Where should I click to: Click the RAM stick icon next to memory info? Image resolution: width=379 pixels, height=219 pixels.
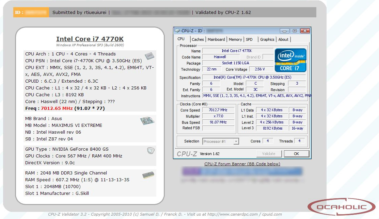click(148, 175)
